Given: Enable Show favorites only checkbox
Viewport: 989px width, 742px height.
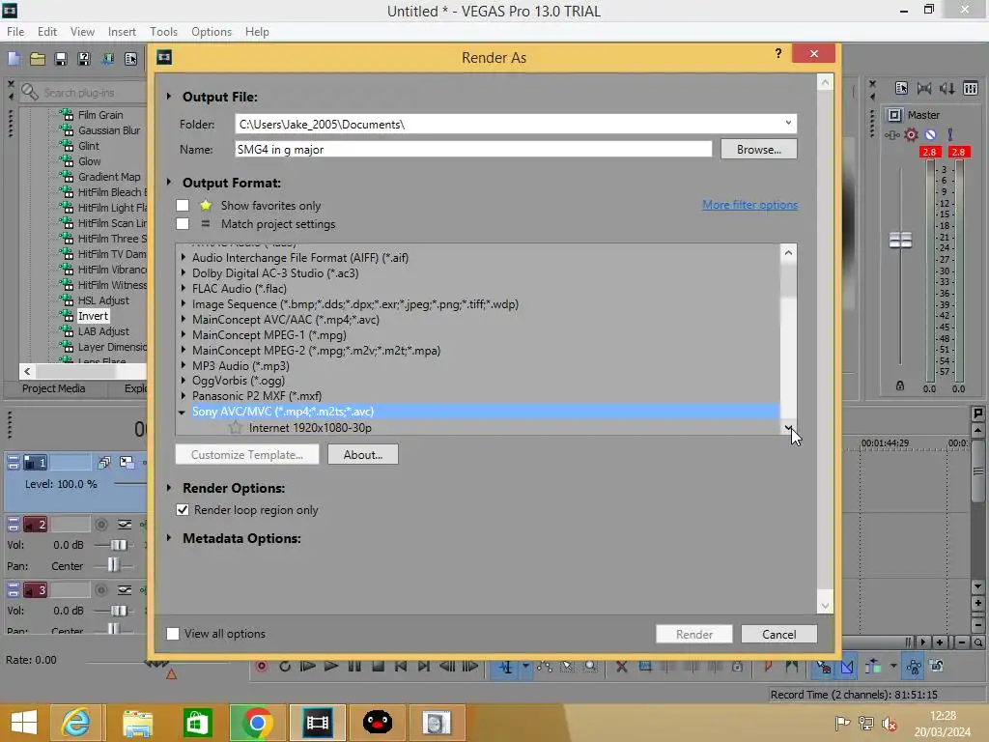Looking at the screenshot, I should pos(183,205).
